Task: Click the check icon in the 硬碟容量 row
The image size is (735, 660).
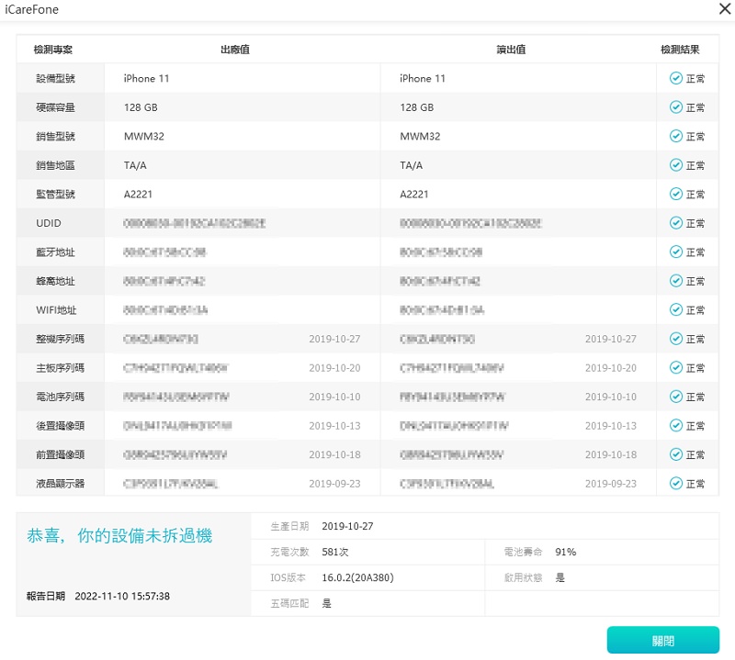Action: tap(675, 107)
